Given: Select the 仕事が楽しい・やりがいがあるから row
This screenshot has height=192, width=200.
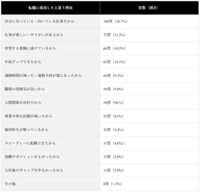Looking at the screenshot, I should click(x=100, y=35).
